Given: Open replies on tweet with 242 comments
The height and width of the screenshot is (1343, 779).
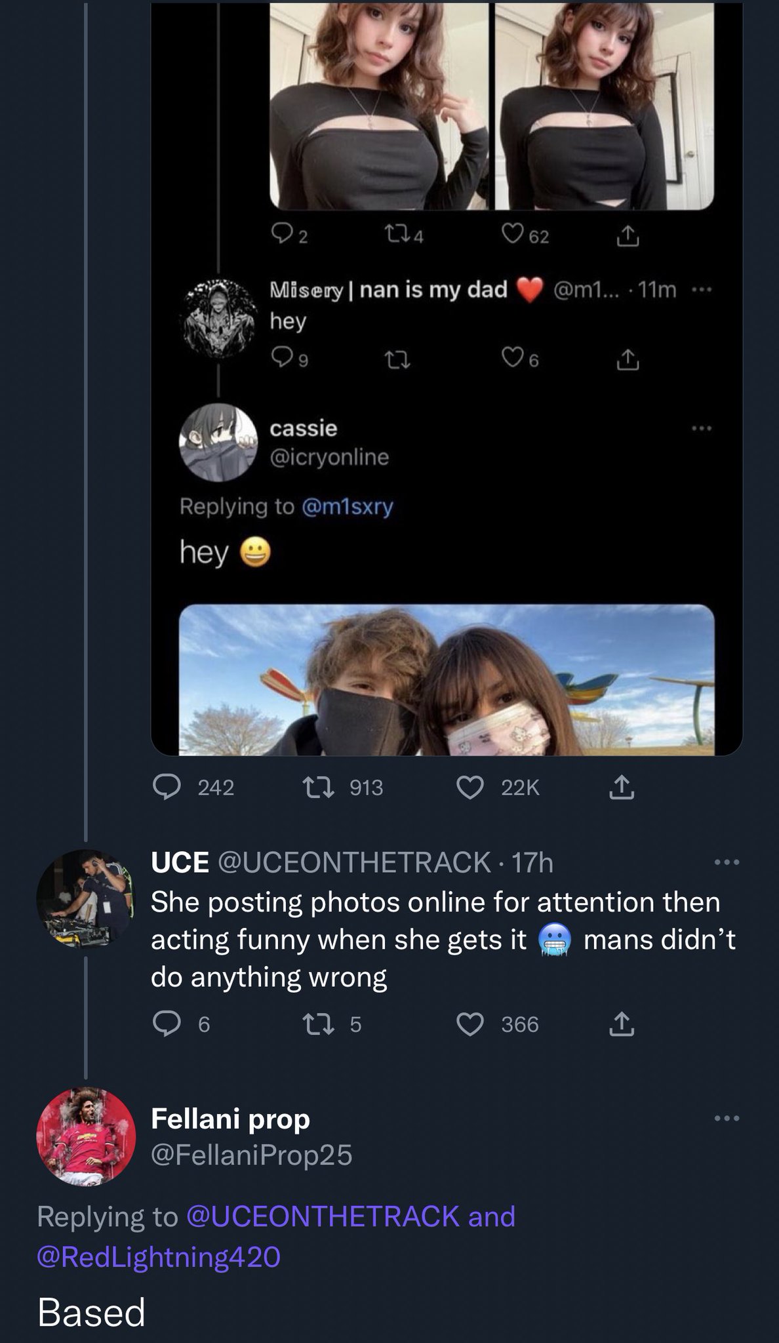Looking at the screenshot, I should pos(167,787).
